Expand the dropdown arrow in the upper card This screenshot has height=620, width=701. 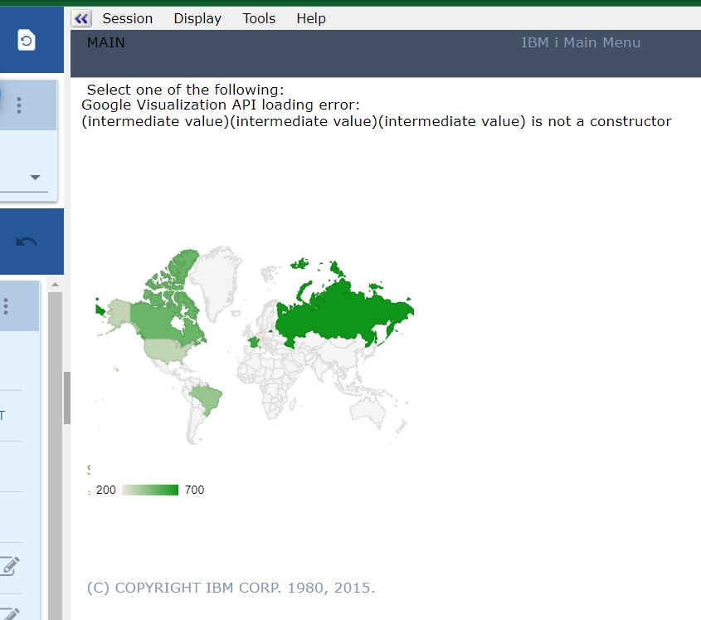click(35, 178)
